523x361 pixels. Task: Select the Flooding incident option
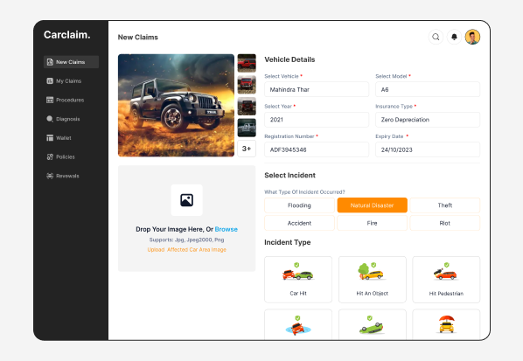tap(299, 205)
